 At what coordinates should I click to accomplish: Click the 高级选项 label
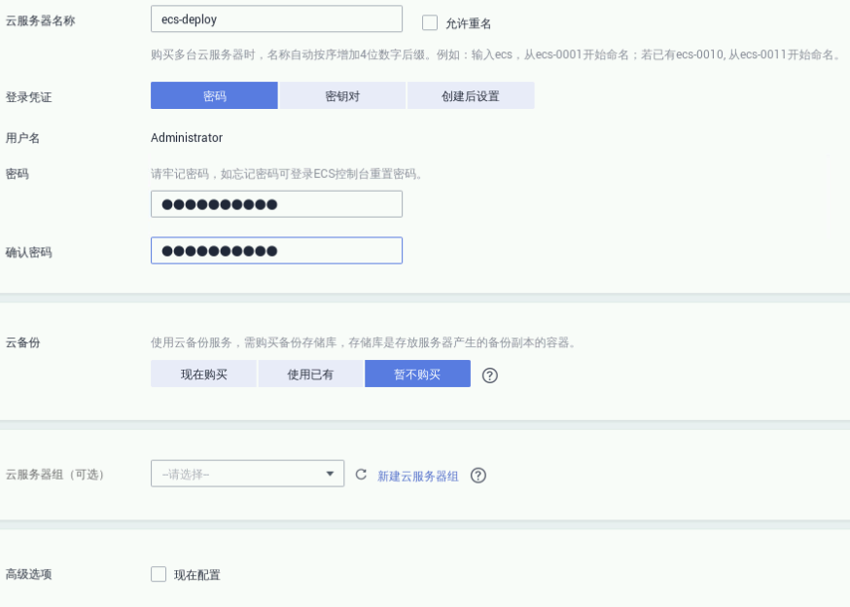[29, 574]
